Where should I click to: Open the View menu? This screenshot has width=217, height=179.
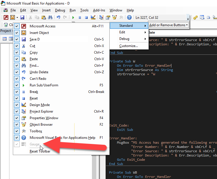pos(34,10)
